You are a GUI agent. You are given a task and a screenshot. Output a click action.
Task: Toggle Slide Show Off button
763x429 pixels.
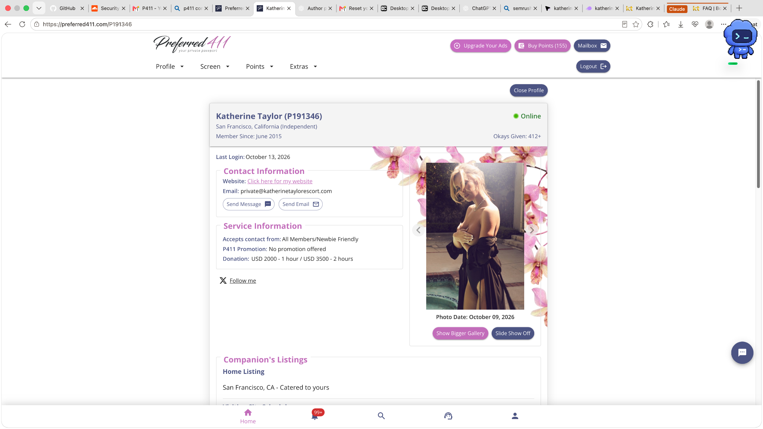click(513, 333)
